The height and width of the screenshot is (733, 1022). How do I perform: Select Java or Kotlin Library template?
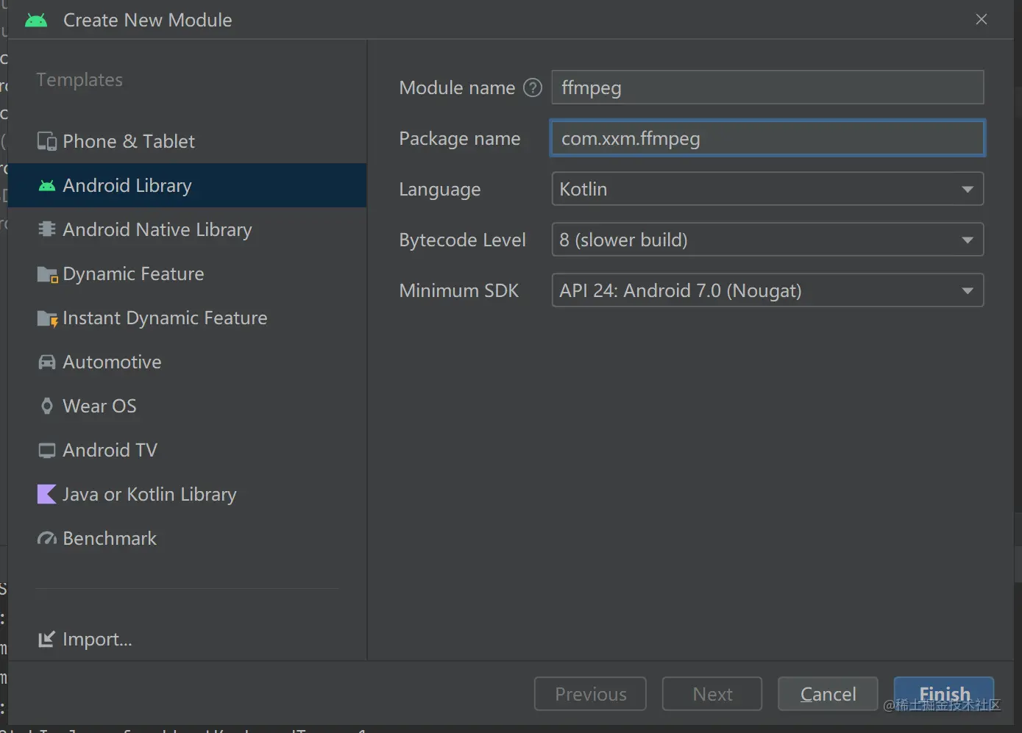pyautogui.click(x=187, y=494)
